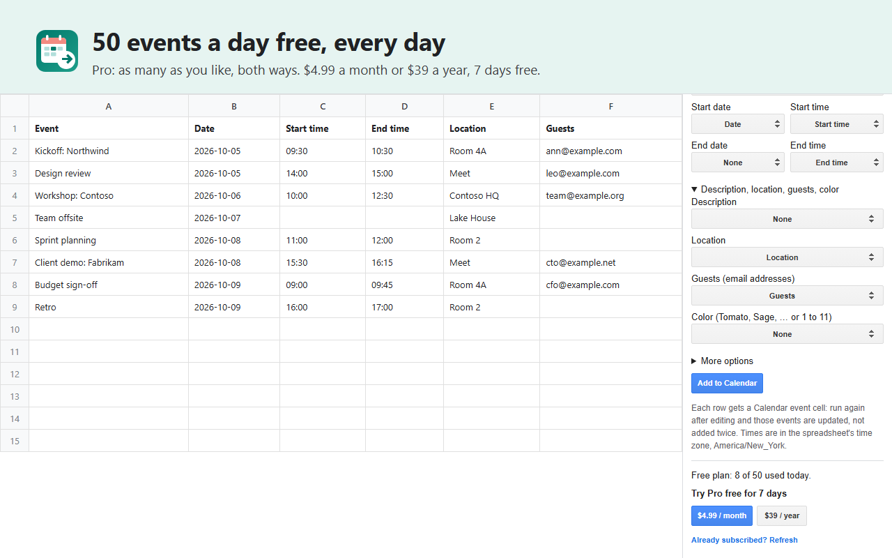Open the Start time column dropdown
This screenshot has width=892, height=558.
click(x=837, y=124)
